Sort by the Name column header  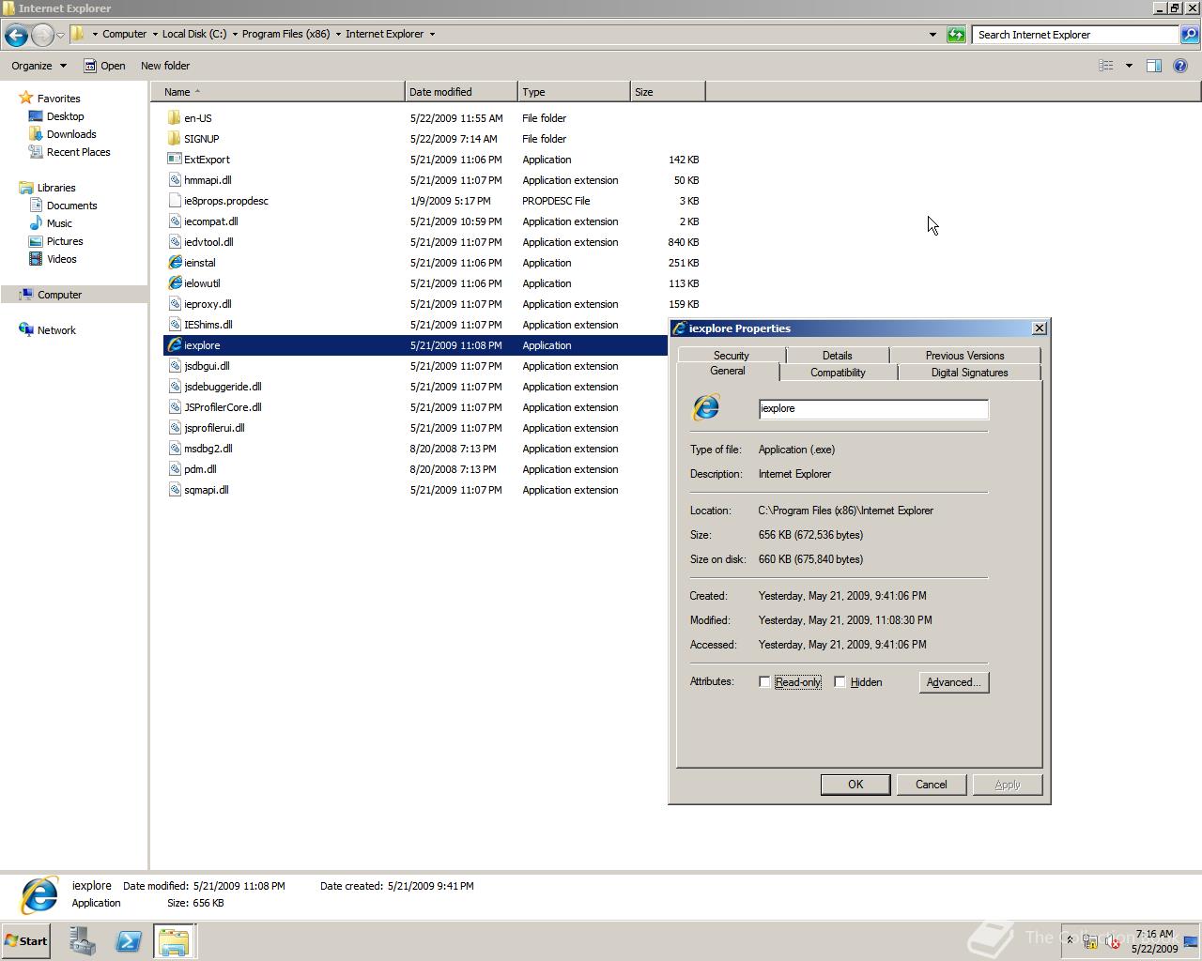pos(278,92)
